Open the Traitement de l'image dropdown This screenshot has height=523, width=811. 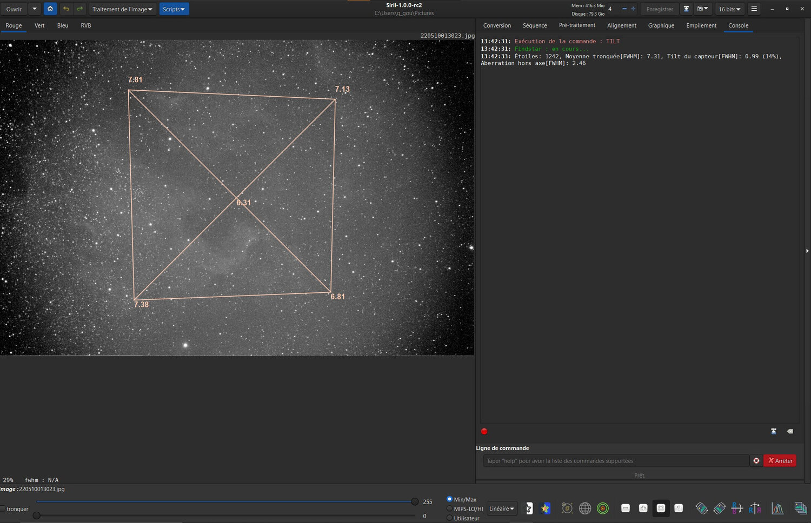(x=122, y=9)
